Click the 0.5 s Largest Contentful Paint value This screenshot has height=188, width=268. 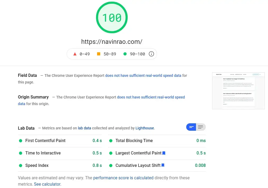pos(201,153)
